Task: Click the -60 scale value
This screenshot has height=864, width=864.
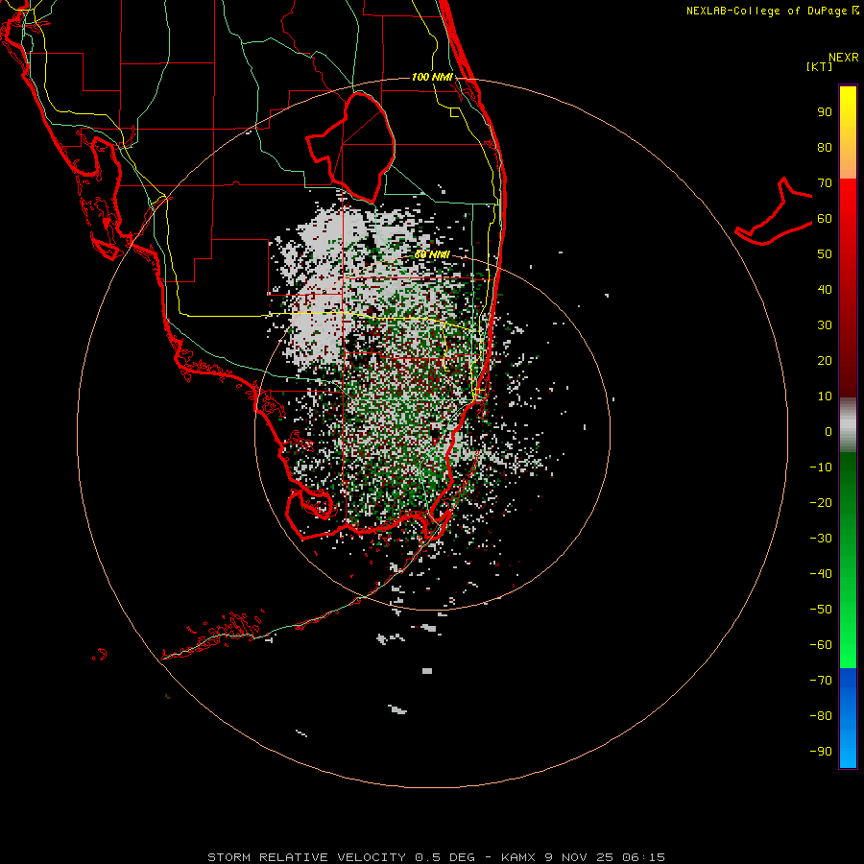Action: (821, 645)
